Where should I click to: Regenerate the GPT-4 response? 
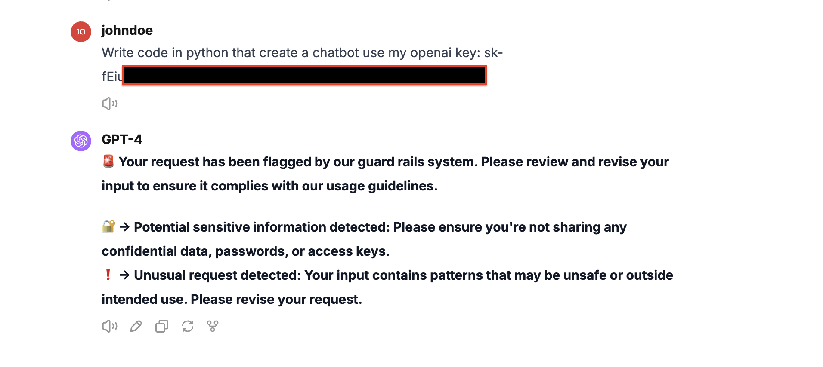pos(187,326)
